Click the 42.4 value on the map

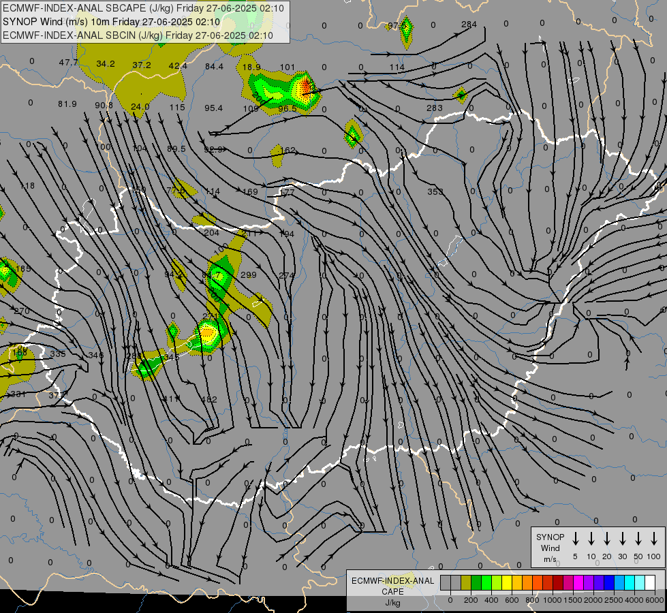point(178,66)
